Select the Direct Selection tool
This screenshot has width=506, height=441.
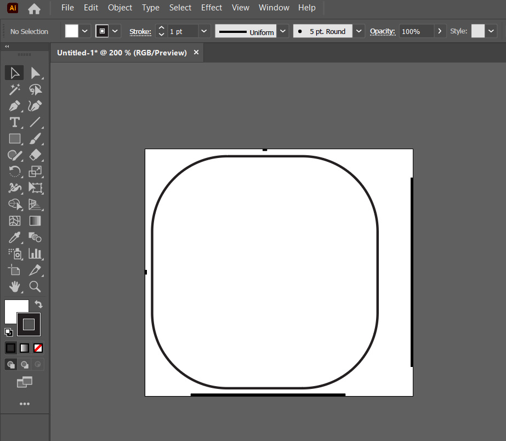point(35,73)
